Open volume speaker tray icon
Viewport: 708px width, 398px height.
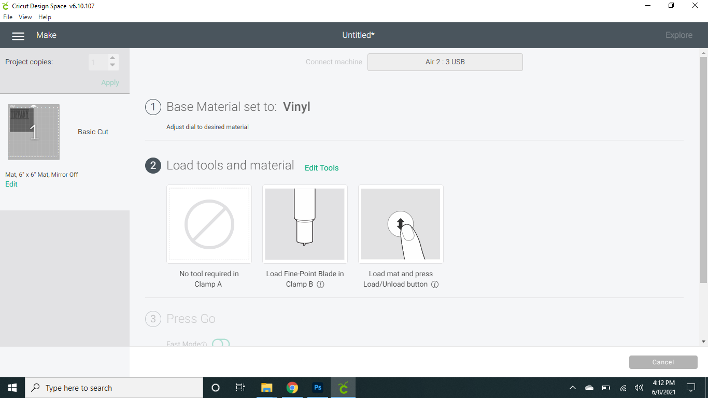(x=639, y=388)
